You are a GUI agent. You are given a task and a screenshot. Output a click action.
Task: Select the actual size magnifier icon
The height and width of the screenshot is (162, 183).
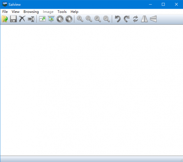[x=80, y=19]
